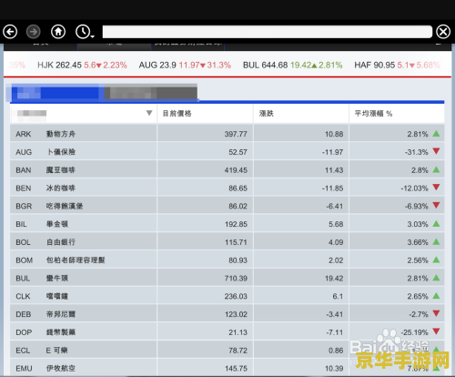Select the ECL E 可樂 stock
The image size is (455, 377).
tap(227, 351)
